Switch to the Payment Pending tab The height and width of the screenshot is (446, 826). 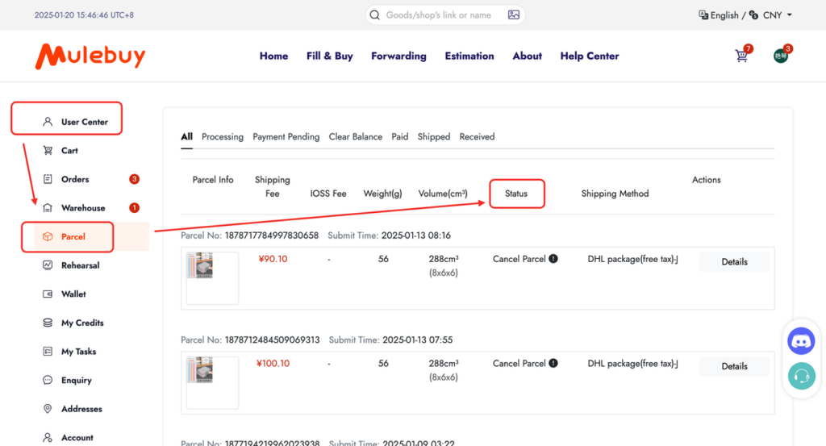pos(286,136)
